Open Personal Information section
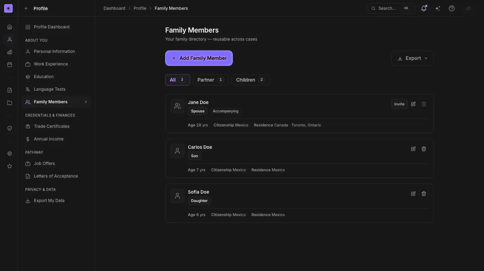The image size is (484, 271). [x=56, y=51]
